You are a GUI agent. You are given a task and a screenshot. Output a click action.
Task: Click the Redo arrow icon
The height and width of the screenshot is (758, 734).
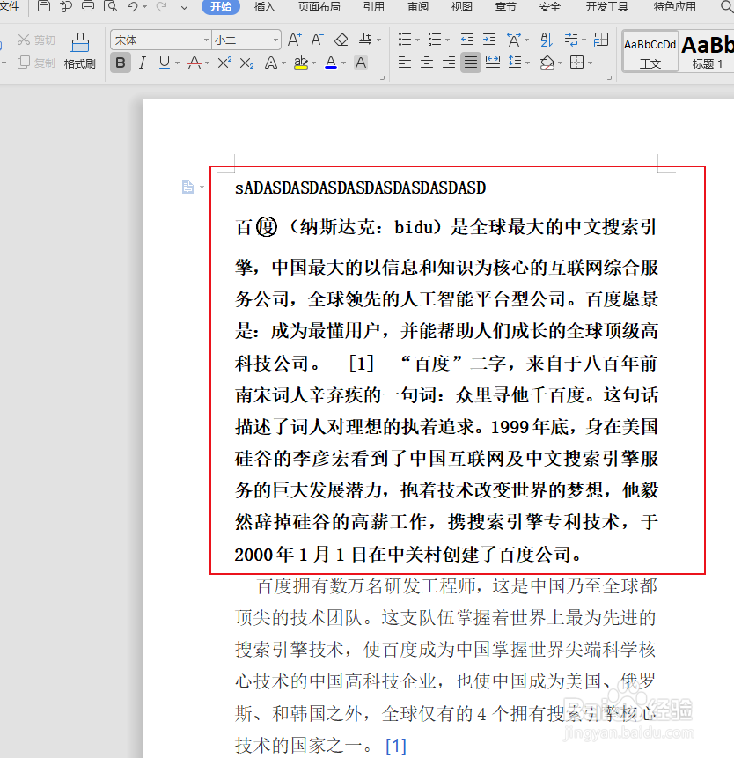pos(161,6)
